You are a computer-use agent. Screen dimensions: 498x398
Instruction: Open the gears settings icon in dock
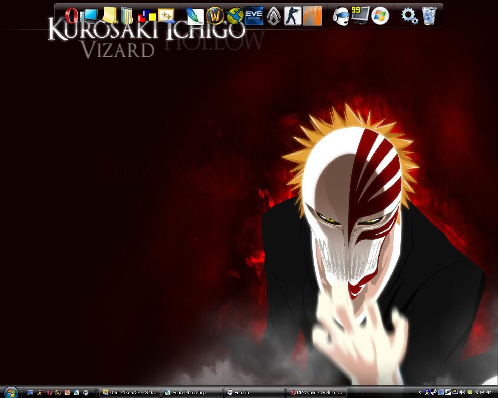(409, 16)
